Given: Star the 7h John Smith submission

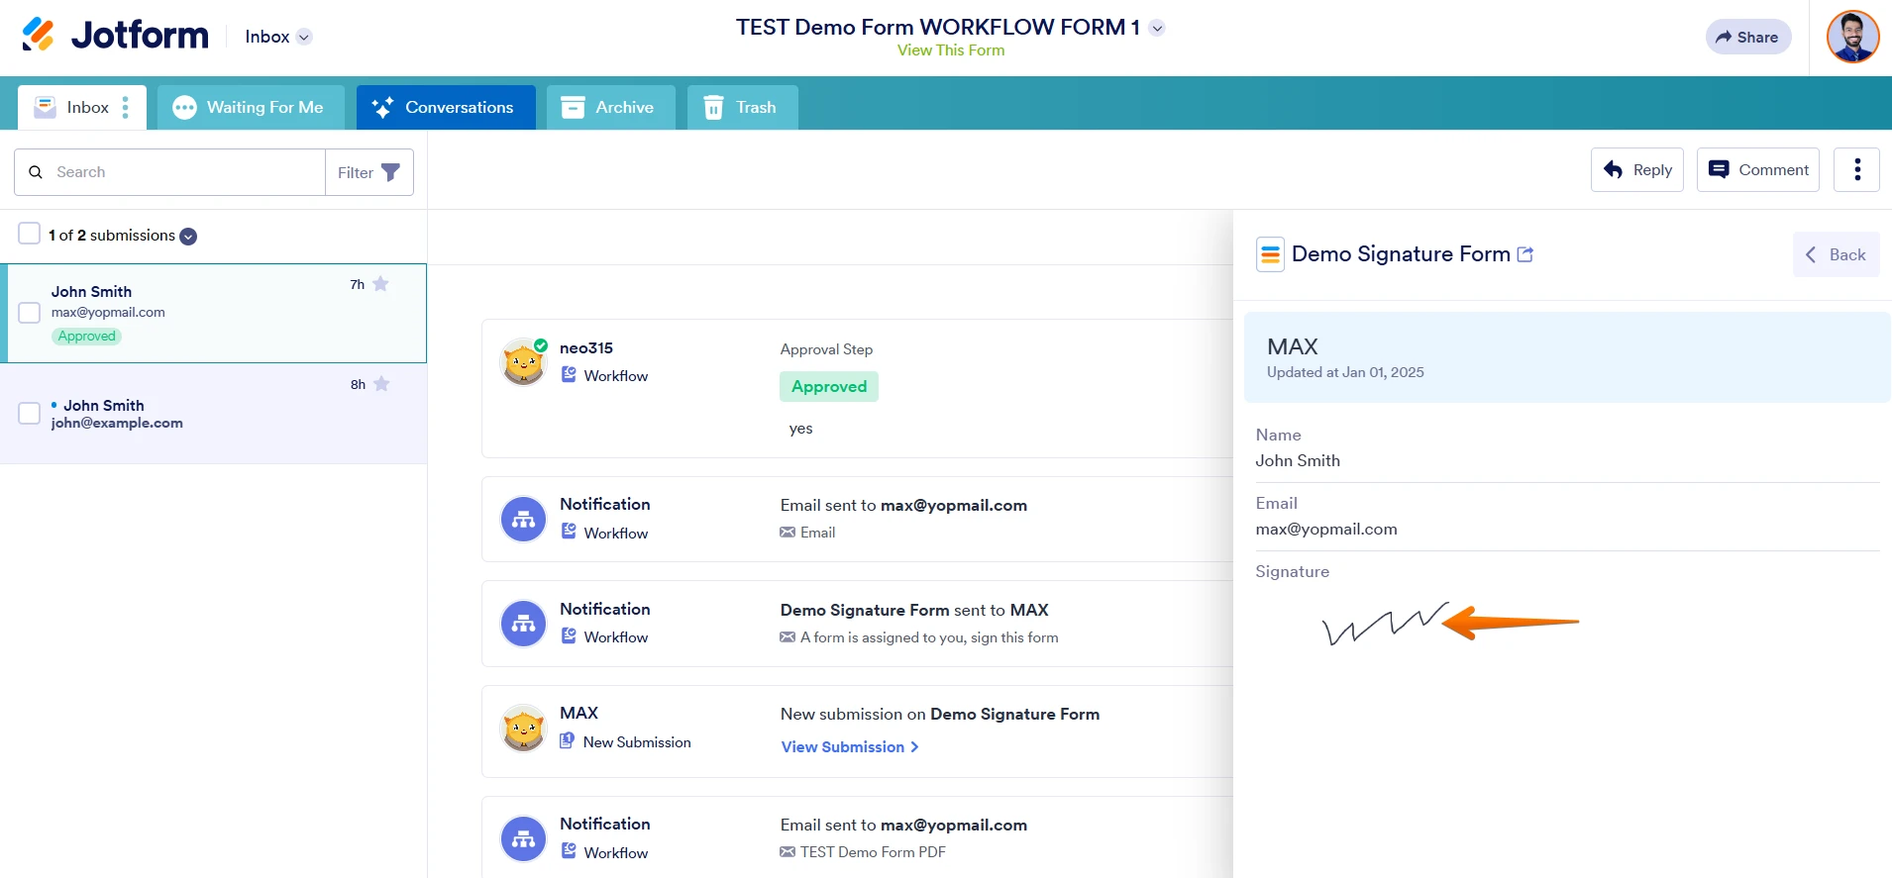Looking at the screenshot, I should click(380, 284).
